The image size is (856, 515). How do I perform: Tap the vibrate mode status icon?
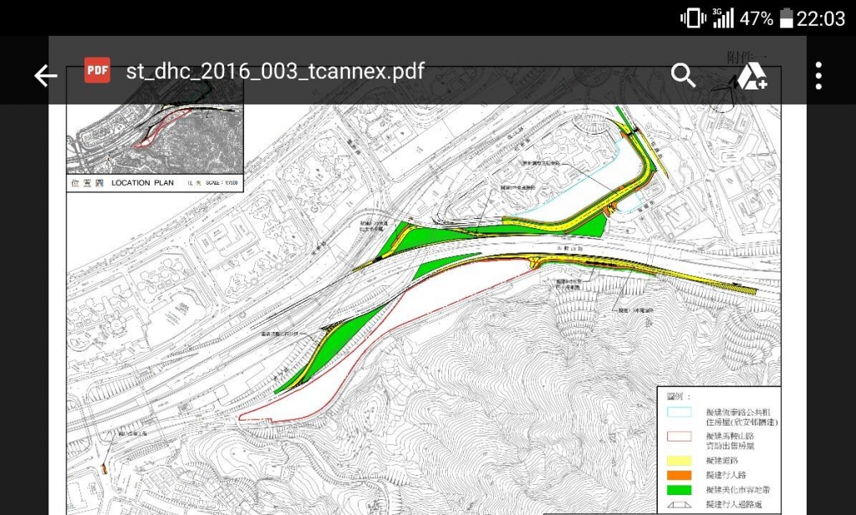tap(693, 18)
